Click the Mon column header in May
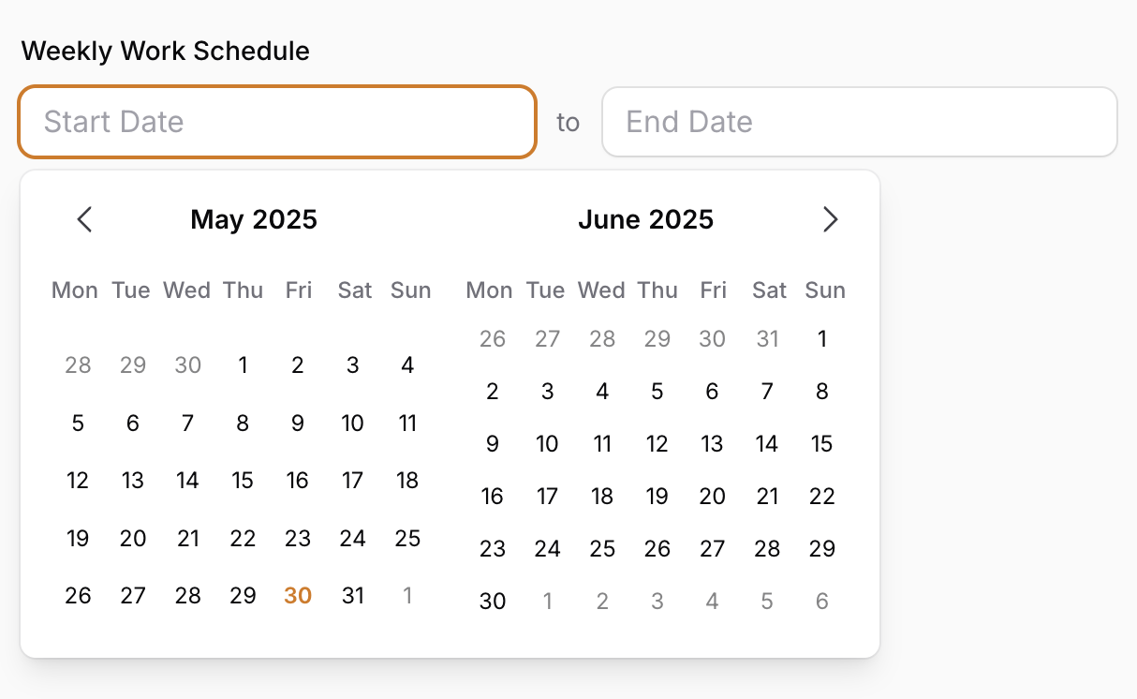This screenshot has height=699, width=1137. click(x=75, y=290)
